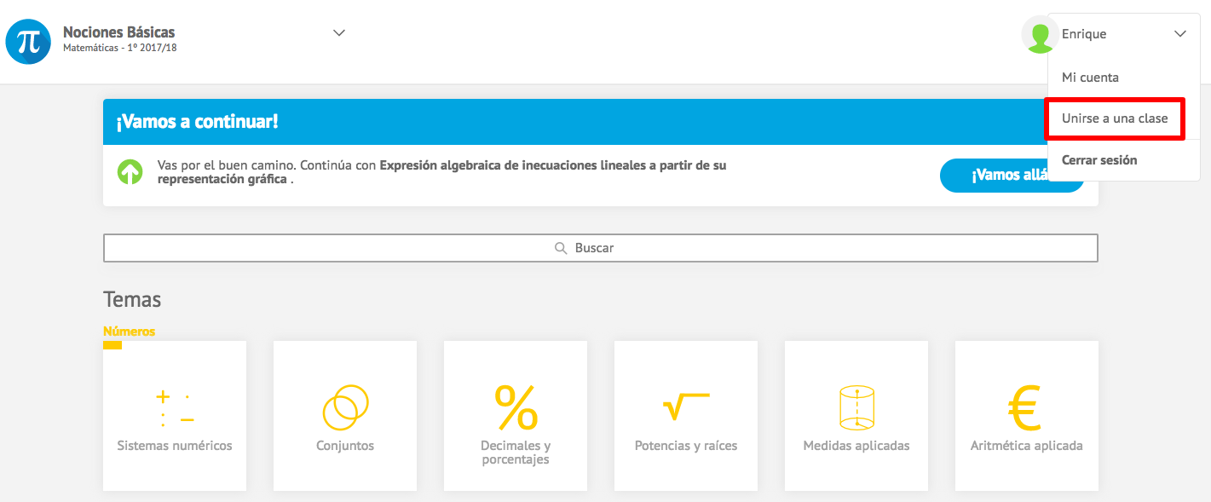The height and width of the screenshot is (502, 1211).
Task: Open the Conjuntos overlapping circles icon
Action: (x=345, y=407)
